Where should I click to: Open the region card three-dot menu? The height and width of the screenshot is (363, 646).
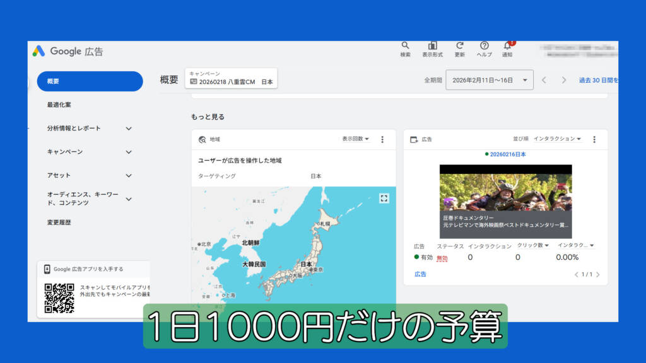pyautogui.click(x=382, y=139)
